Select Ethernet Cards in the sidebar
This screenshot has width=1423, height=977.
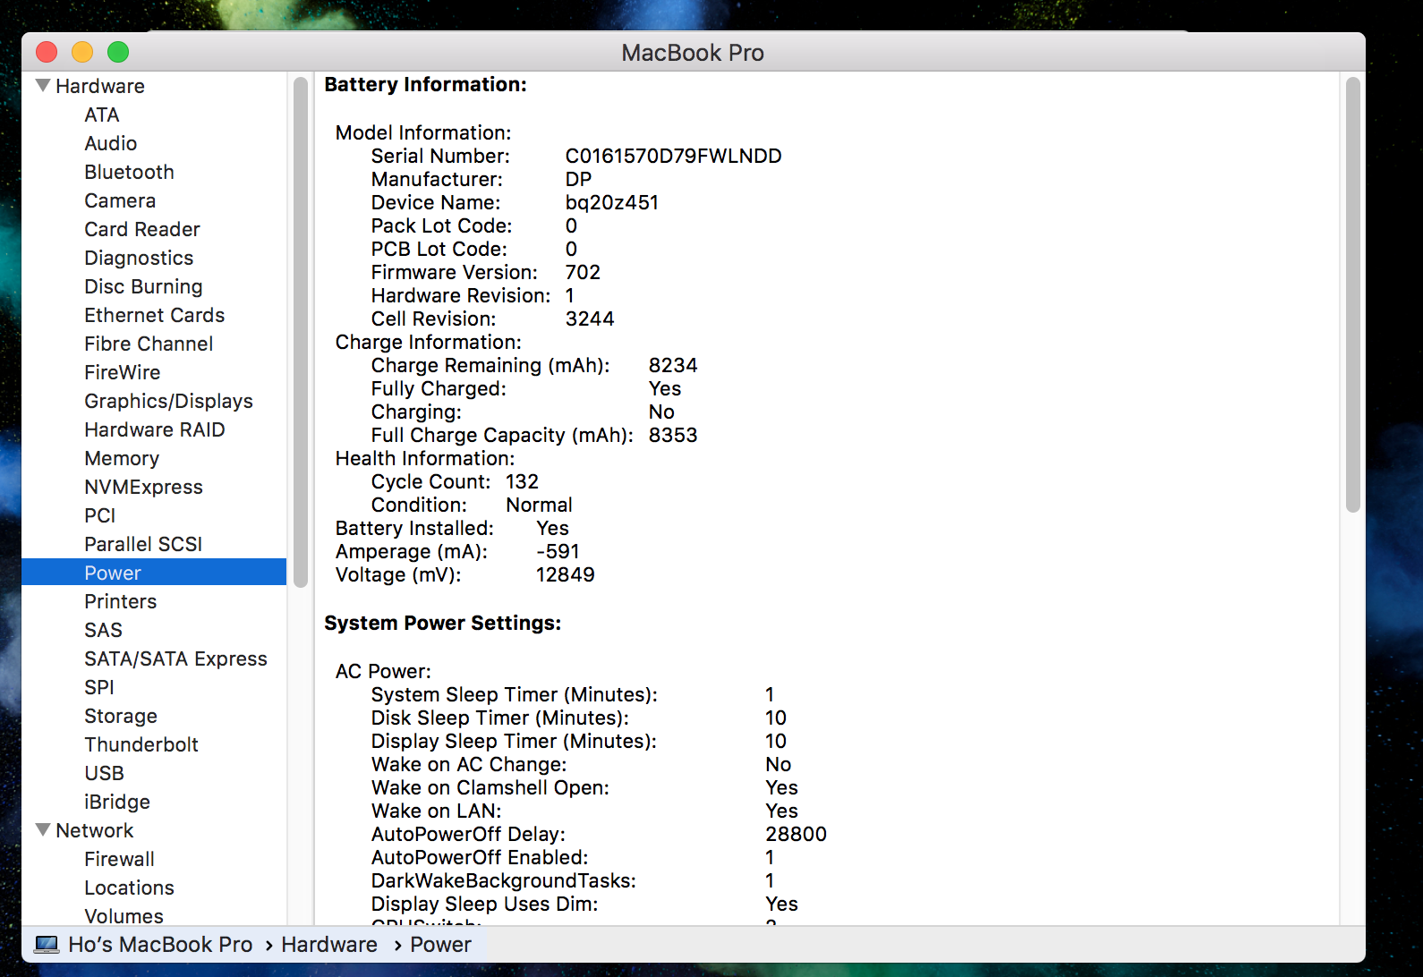pyautogui.click(x=155, y=315)
